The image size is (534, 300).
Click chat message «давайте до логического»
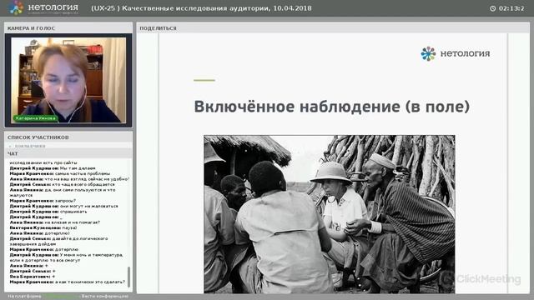pos(80,239)
